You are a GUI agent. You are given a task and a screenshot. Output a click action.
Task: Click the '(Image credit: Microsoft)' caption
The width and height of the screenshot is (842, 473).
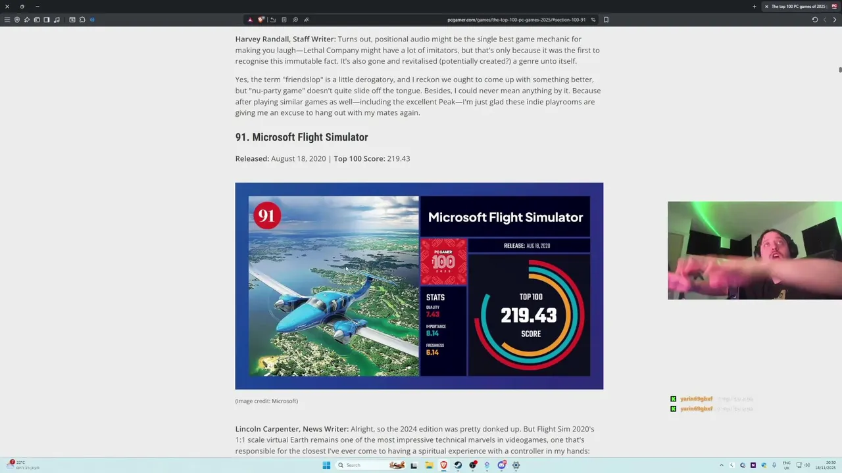(266, 401)
